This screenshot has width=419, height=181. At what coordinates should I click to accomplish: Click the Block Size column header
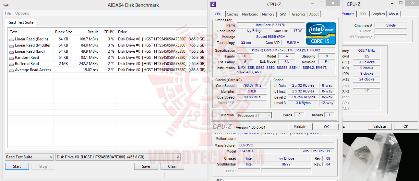pos(64,32)
